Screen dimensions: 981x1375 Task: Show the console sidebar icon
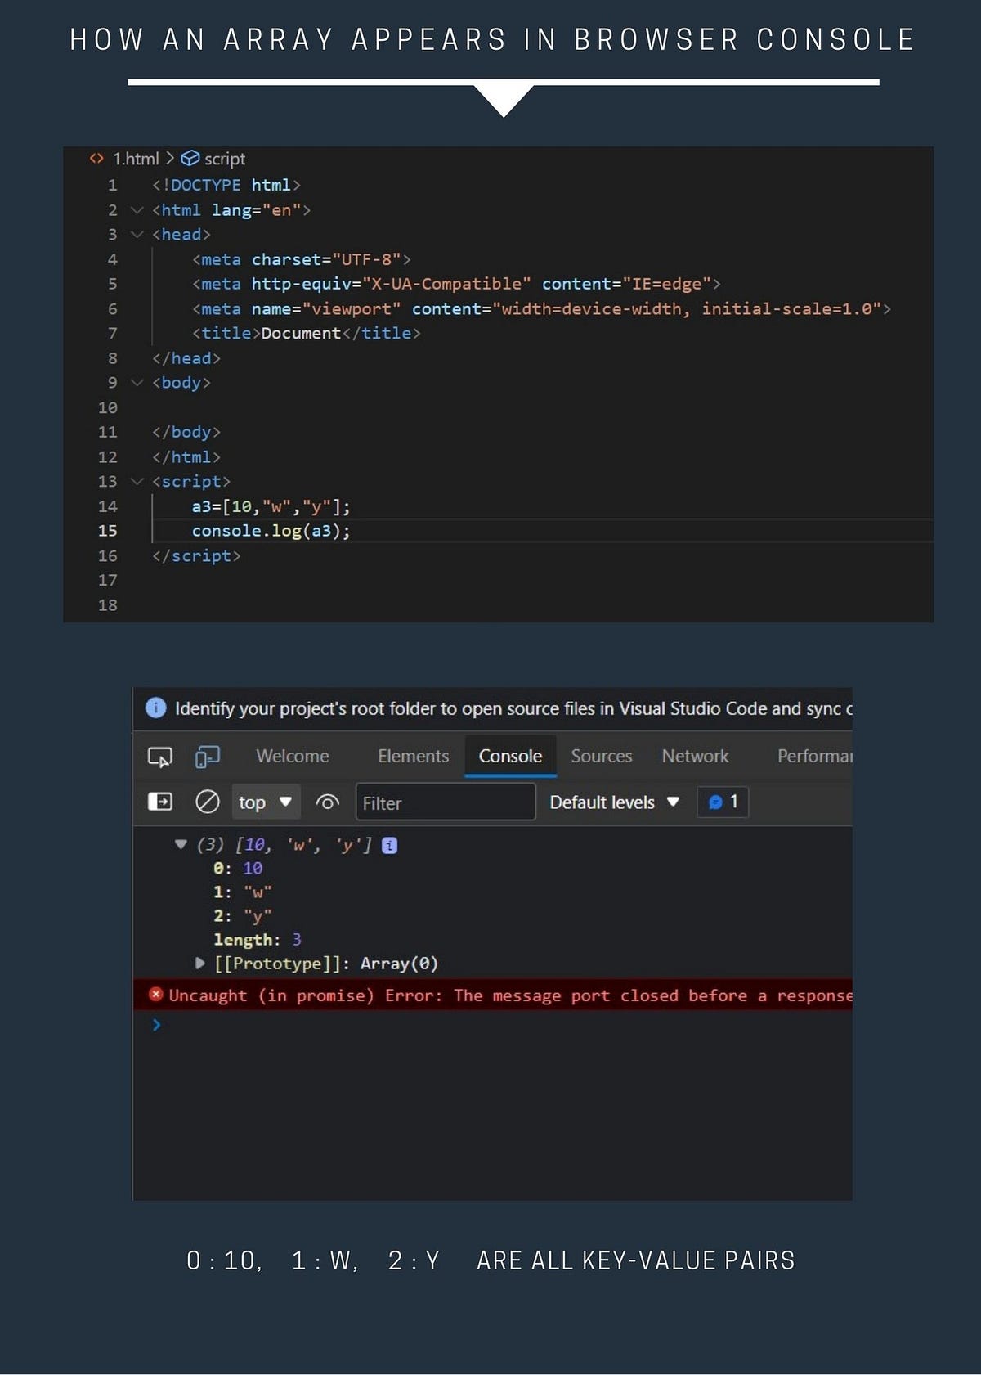point(159,802)
